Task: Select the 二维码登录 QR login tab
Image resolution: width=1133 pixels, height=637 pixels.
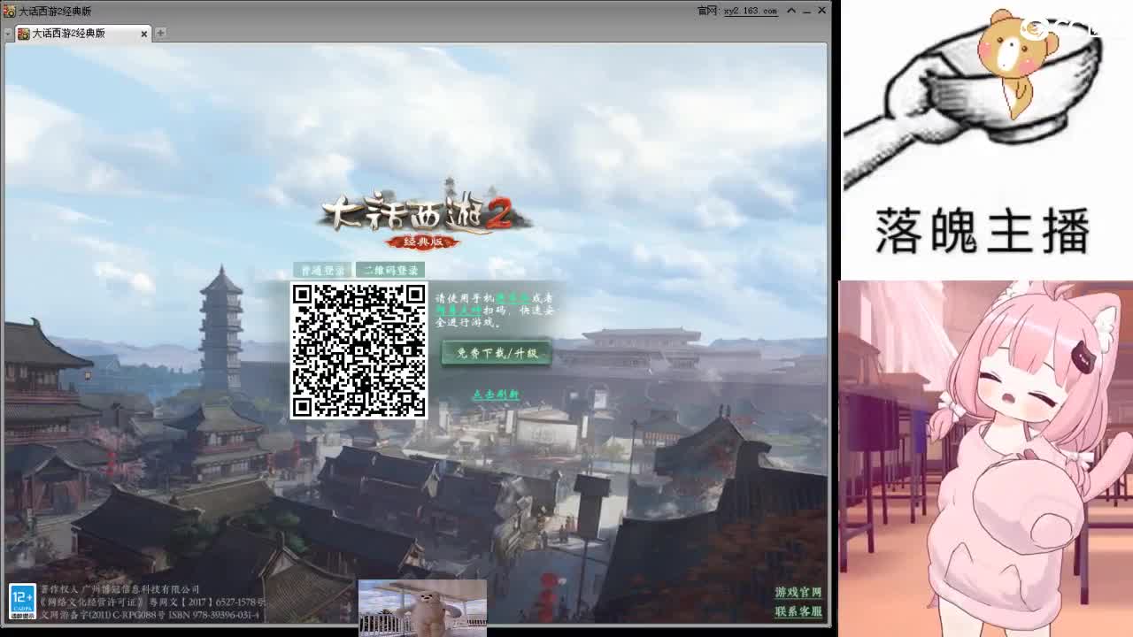Action: (390, 270)
